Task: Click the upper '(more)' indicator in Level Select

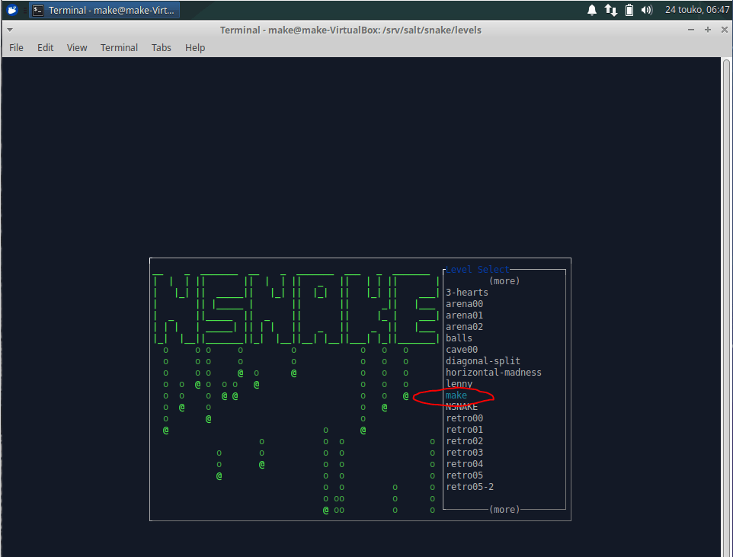Action: pyautogui.click(x=504, y=281)
